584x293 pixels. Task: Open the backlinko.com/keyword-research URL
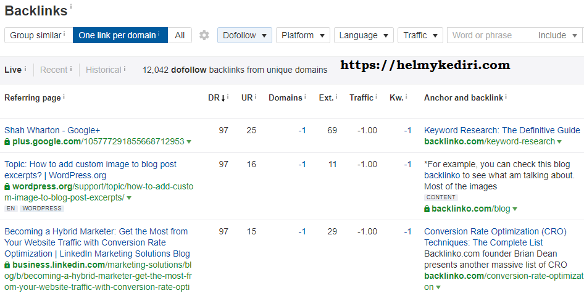coord(490,141)
